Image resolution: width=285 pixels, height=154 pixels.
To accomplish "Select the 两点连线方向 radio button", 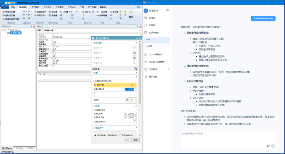I will (120, 135).
